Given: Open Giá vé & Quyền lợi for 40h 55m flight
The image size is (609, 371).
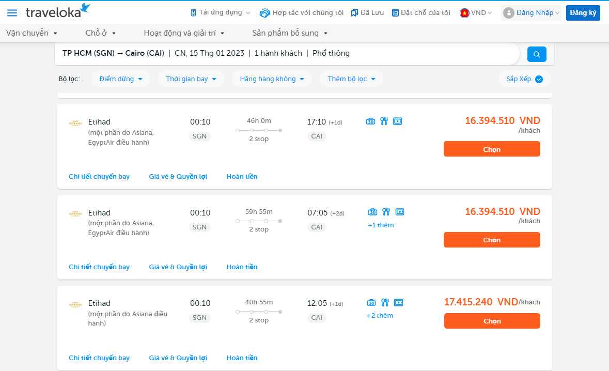Looking at the screenshot, I should coord(178,358).
